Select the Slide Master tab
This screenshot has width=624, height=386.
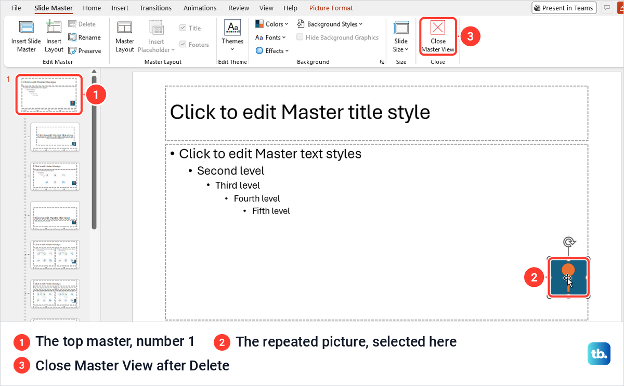(54, 8)
